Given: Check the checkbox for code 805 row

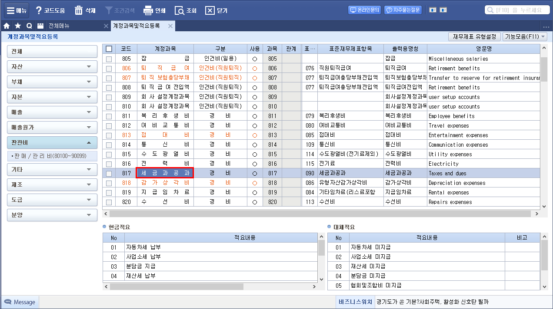Looking at the screenshot, I should (x=109, y=59).
